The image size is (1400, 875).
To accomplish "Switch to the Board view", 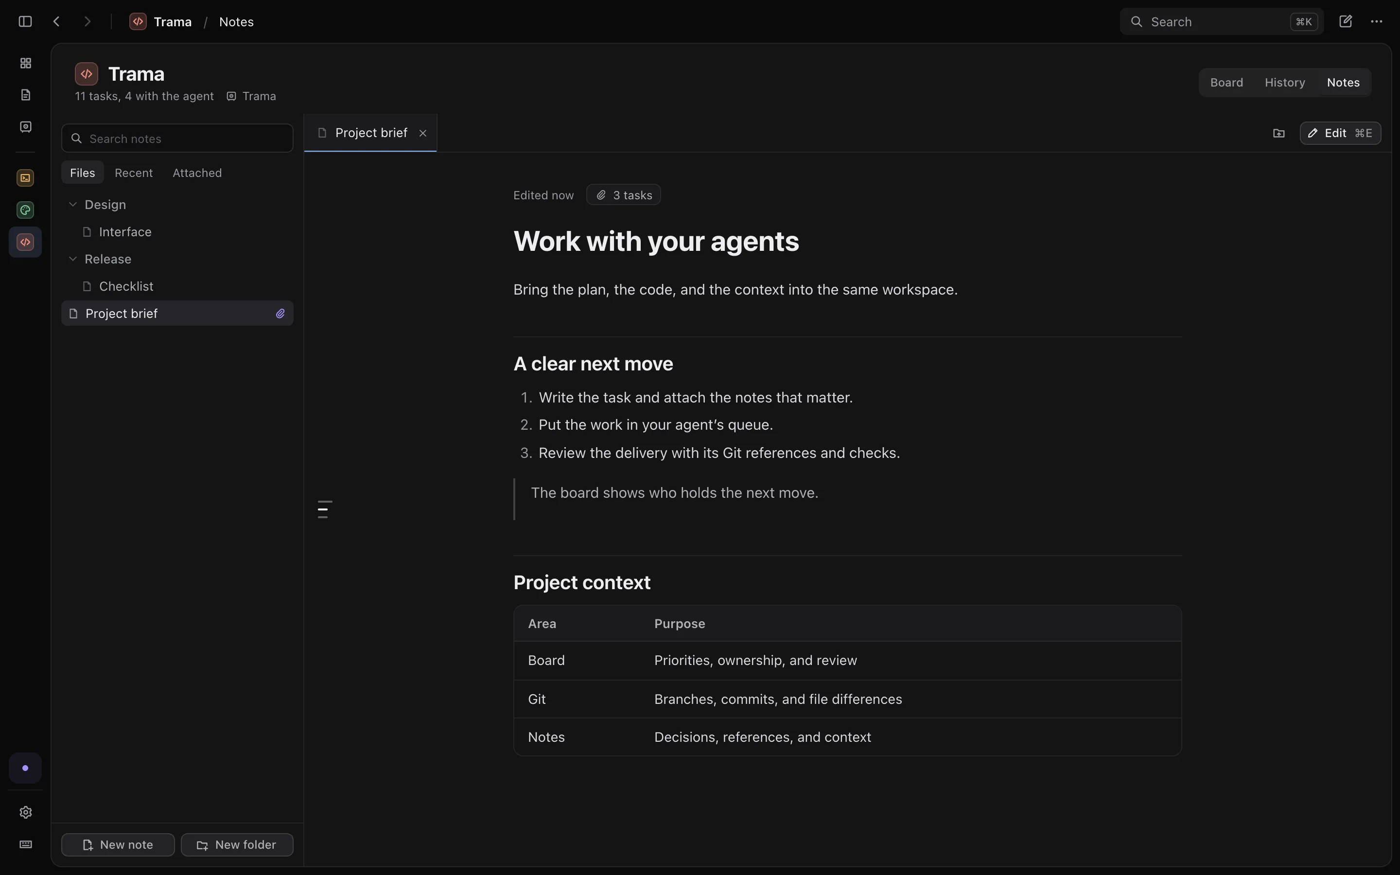I will point(1226,82).
